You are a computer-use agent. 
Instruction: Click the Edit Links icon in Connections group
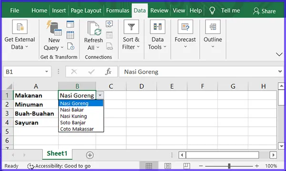[109, 46]
